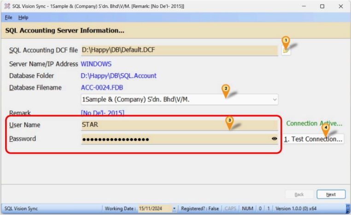
Task: Toggle password visibility with eye icon
Action: pos(274,139)
